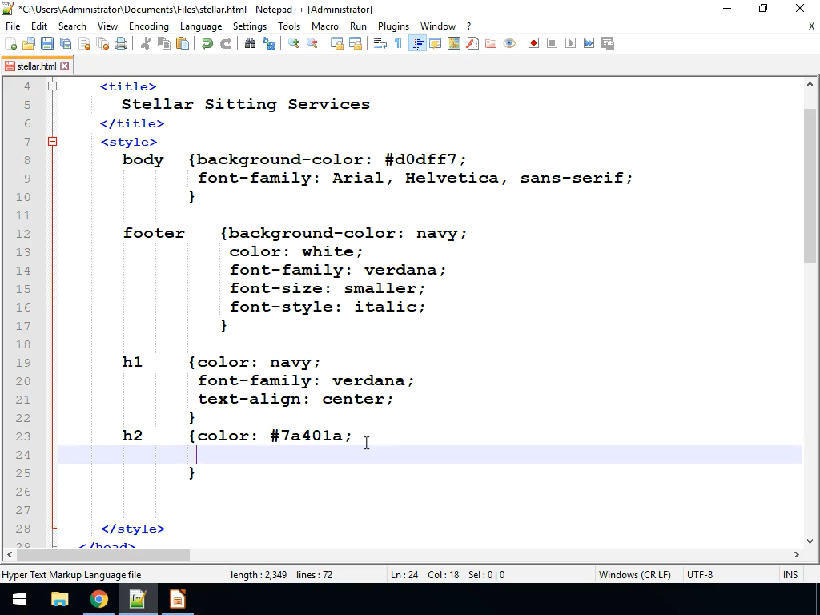The width and height of the screenshot is (820, 615).
Task: Open a file with the folder icon
Action: pos(29,43)
